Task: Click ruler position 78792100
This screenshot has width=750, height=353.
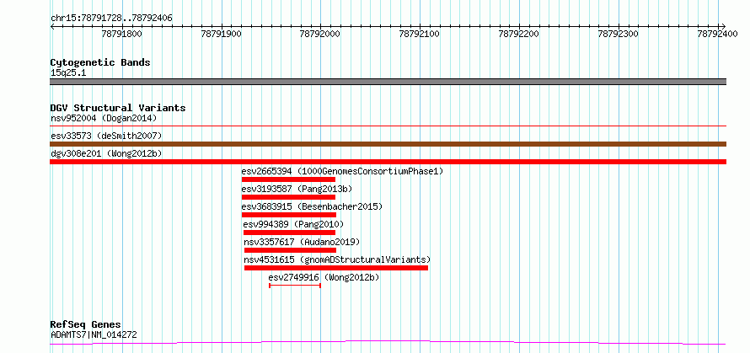Action: tap(419, 34)
